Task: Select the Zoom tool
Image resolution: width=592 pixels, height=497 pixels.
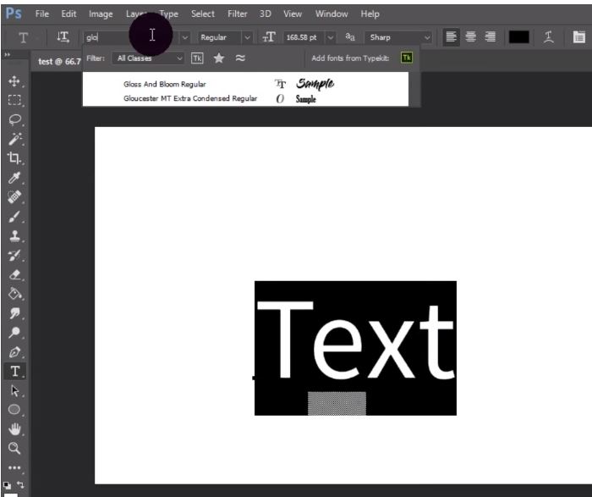Action: (14, 448)
